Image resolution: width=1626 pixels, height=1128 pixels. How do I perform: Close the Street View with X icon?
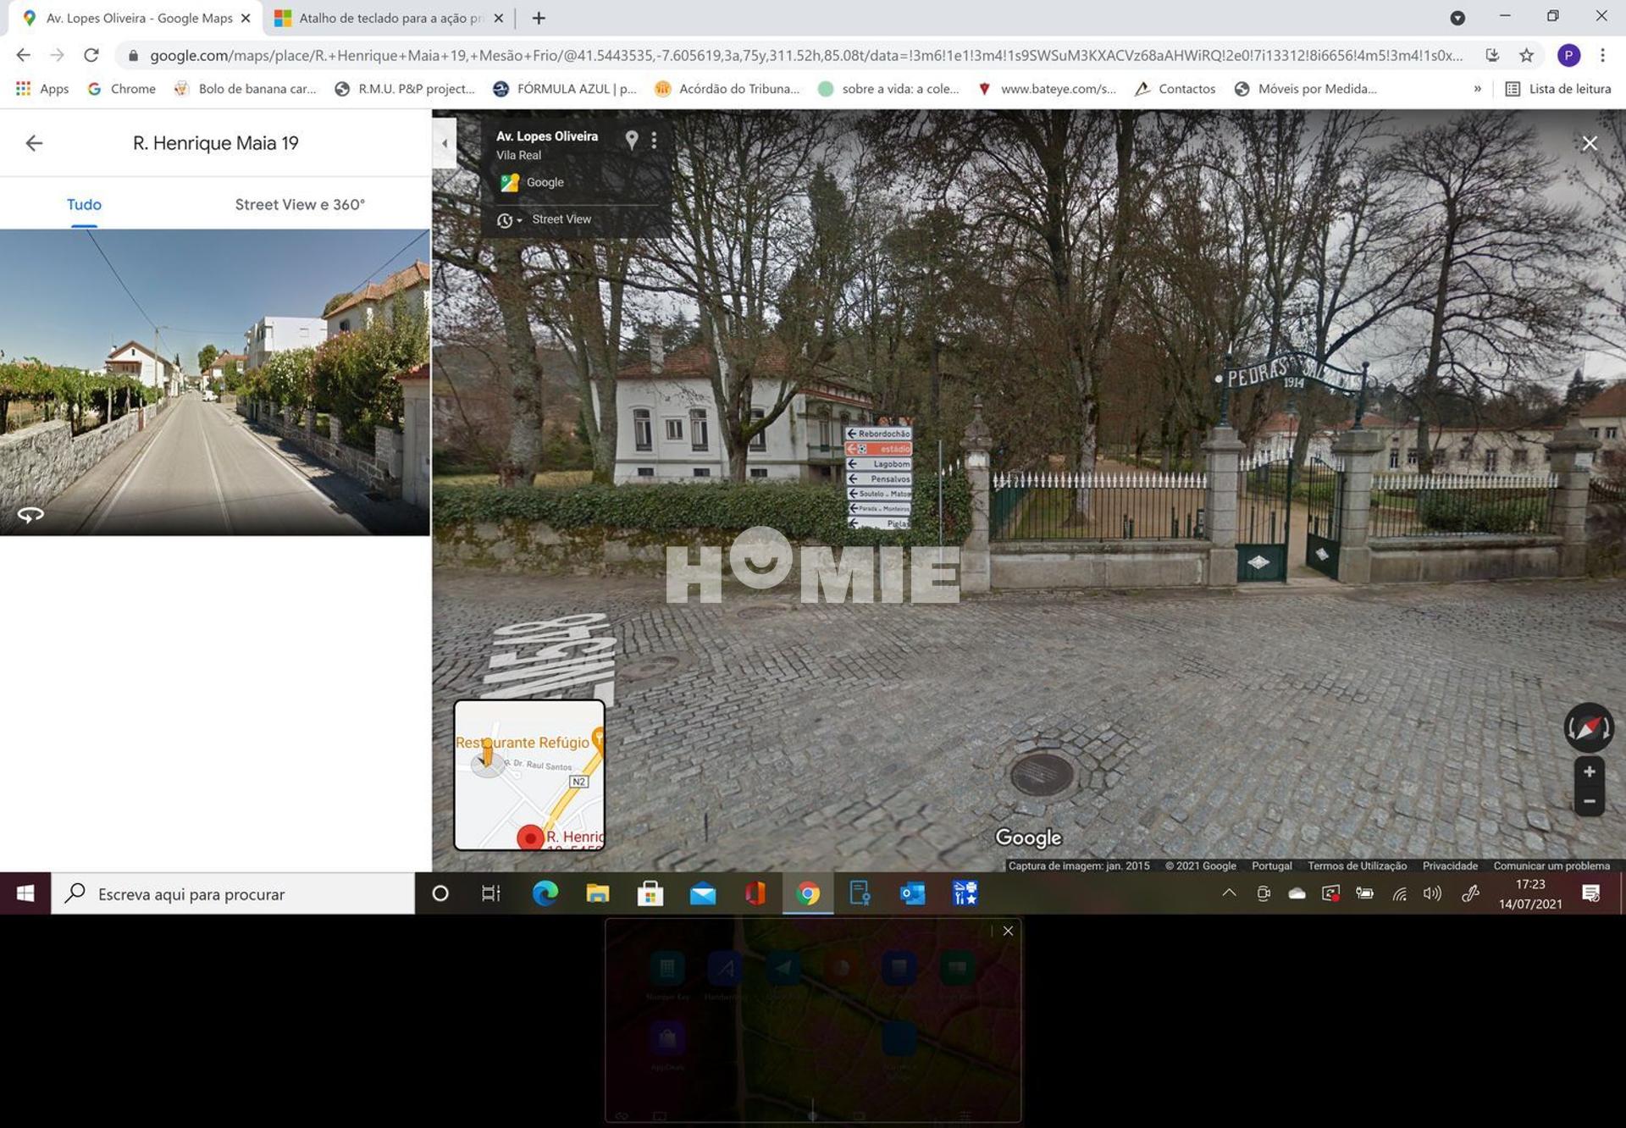pyautogui.click(x=1590, y=144)
